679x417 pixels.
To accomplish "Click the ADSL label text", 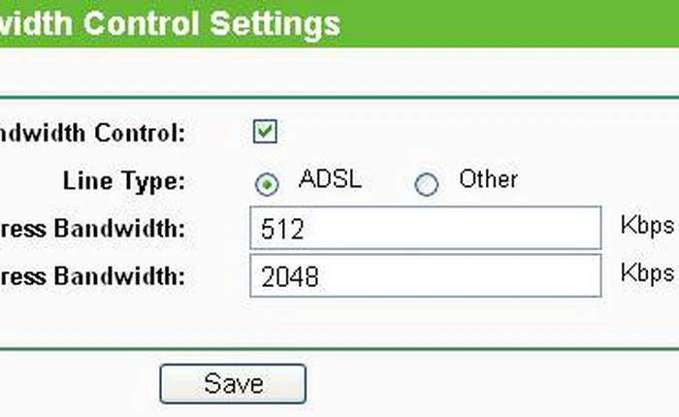I will (328, 179).
